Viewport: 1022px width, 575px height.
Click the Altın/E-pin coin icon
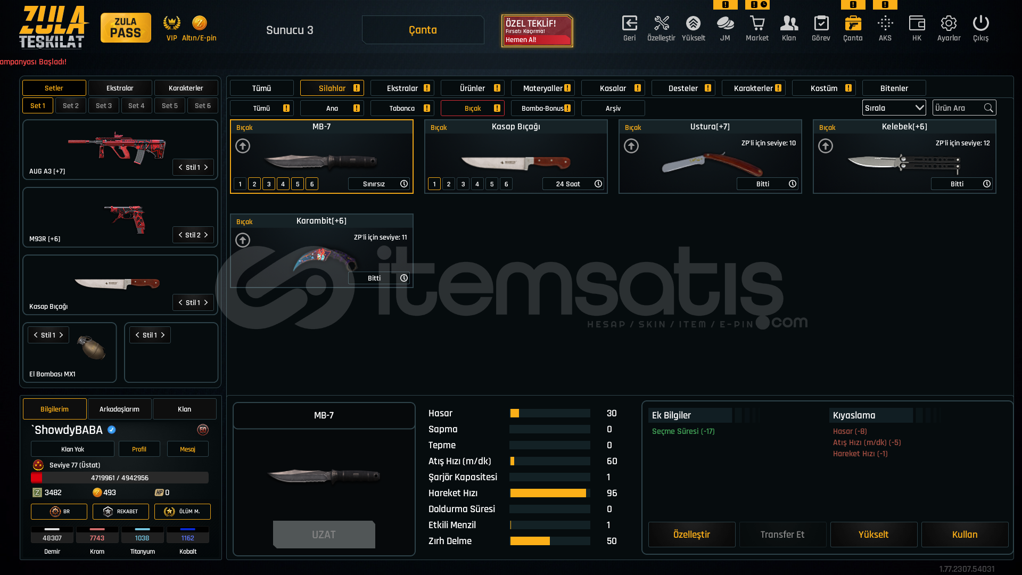tap(200, 23)
